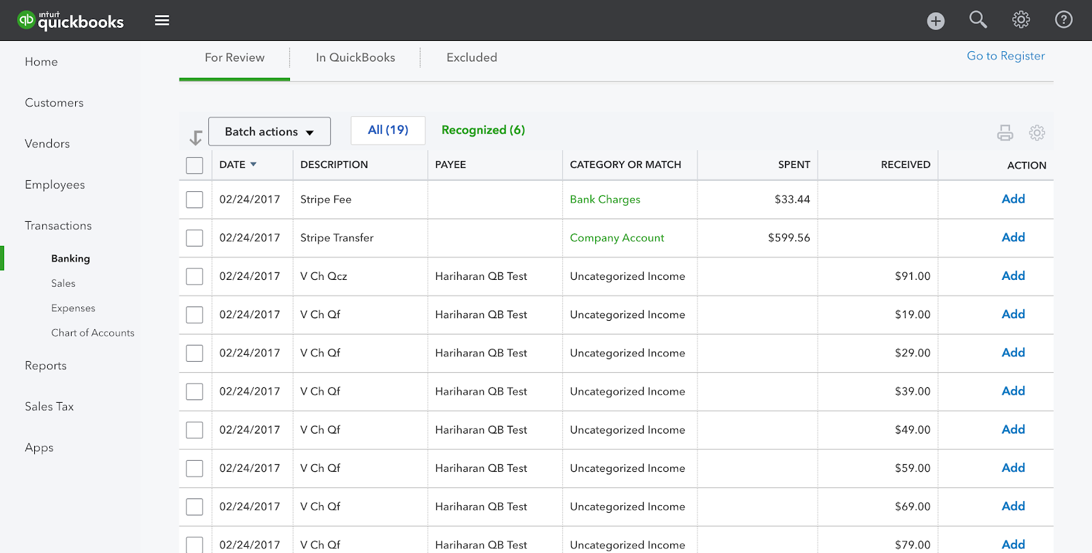Select the Stripe Fee row checkbox
This screenshot has width=1092, height=553.
pyautogui.click(x=195, y=199)
